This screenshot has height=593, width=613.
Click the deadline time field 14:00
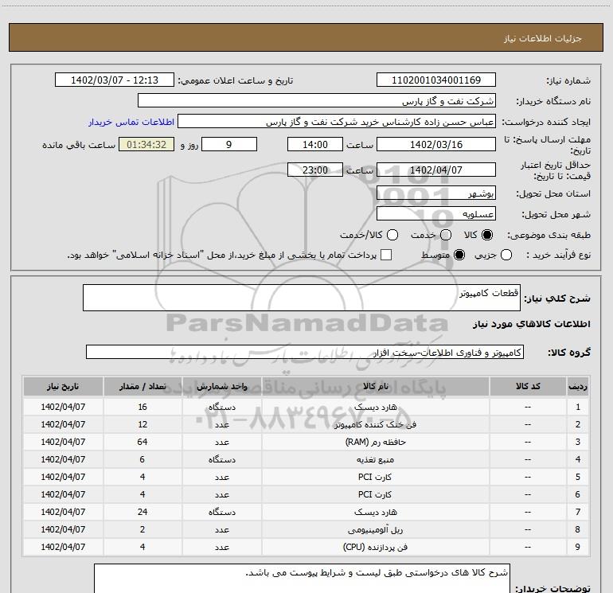coord(315,144)
